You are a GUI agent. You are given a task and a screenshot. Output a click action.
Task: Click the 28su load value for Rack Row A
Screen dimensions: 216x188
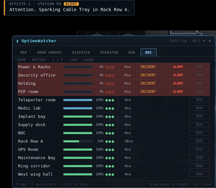(129, 141)
